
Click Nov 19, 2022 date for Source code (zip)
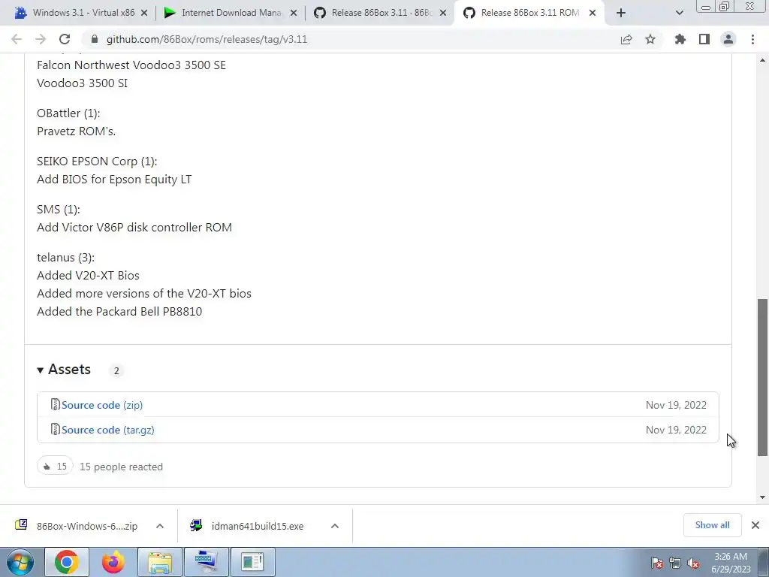click(x=676, y=405)
